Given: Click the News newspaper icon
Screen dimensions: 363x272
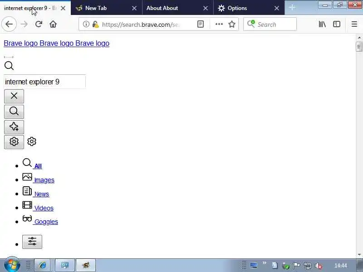Looking at the screenshot, I should (27, 191).
